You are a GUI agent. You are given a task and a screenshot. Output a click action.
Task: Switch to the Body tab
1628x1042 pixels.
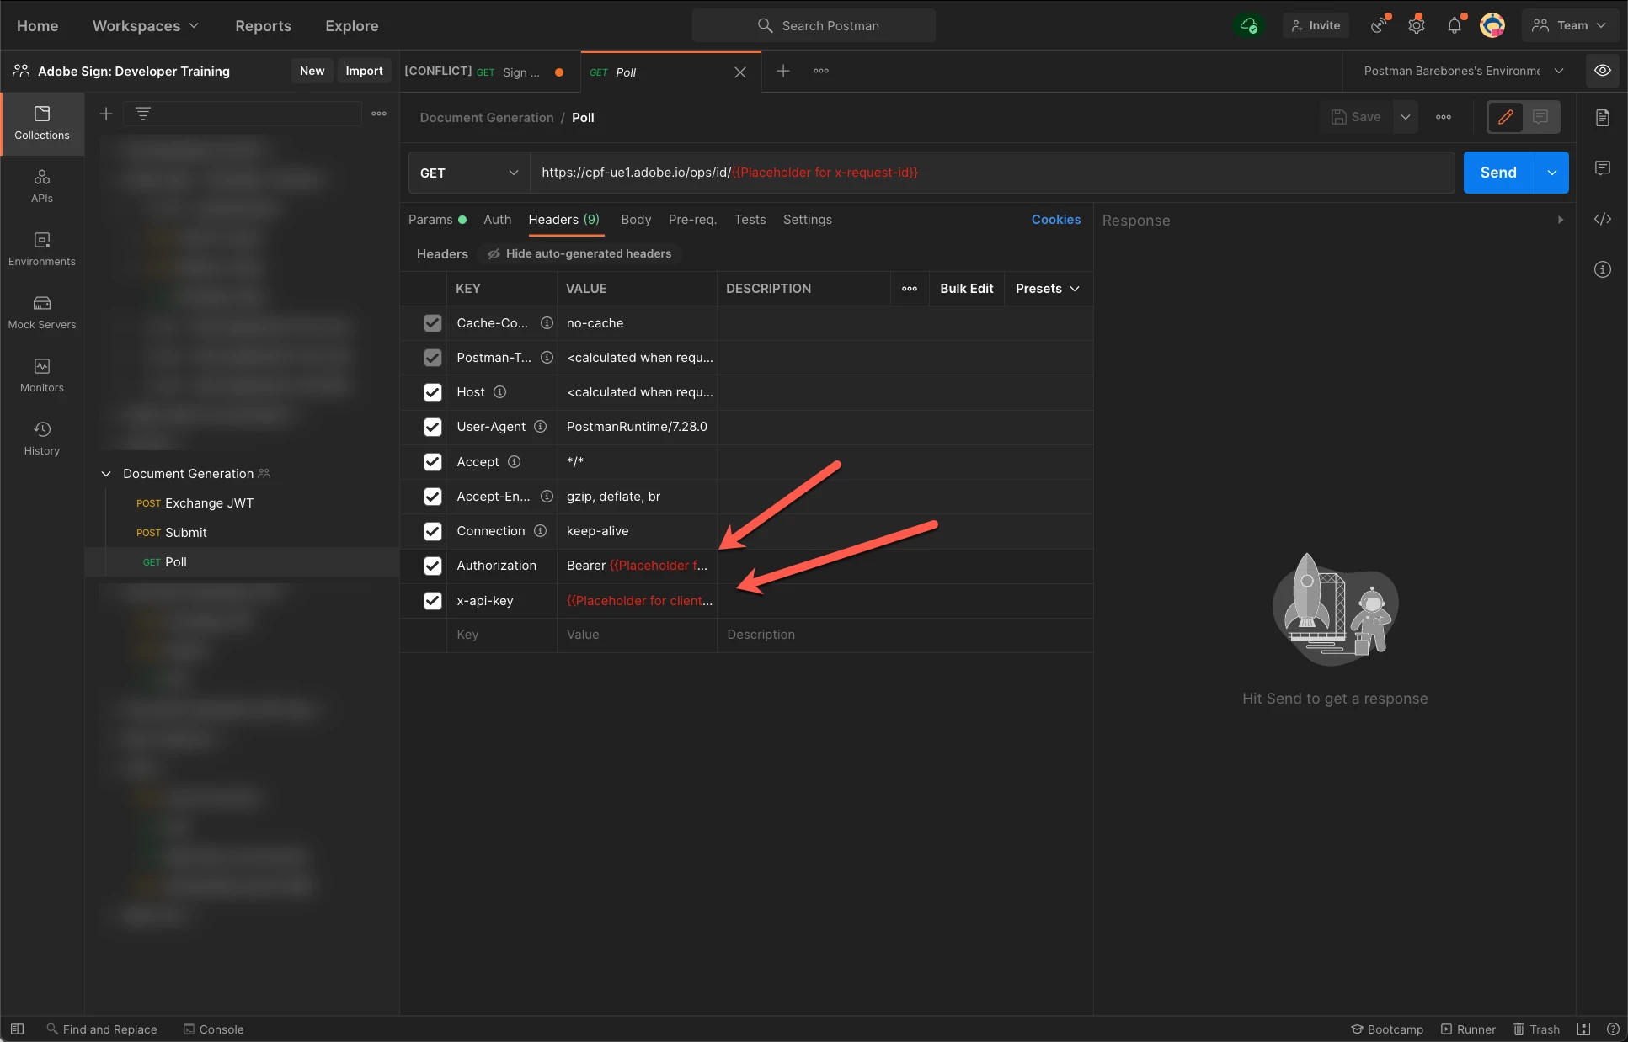636,220
